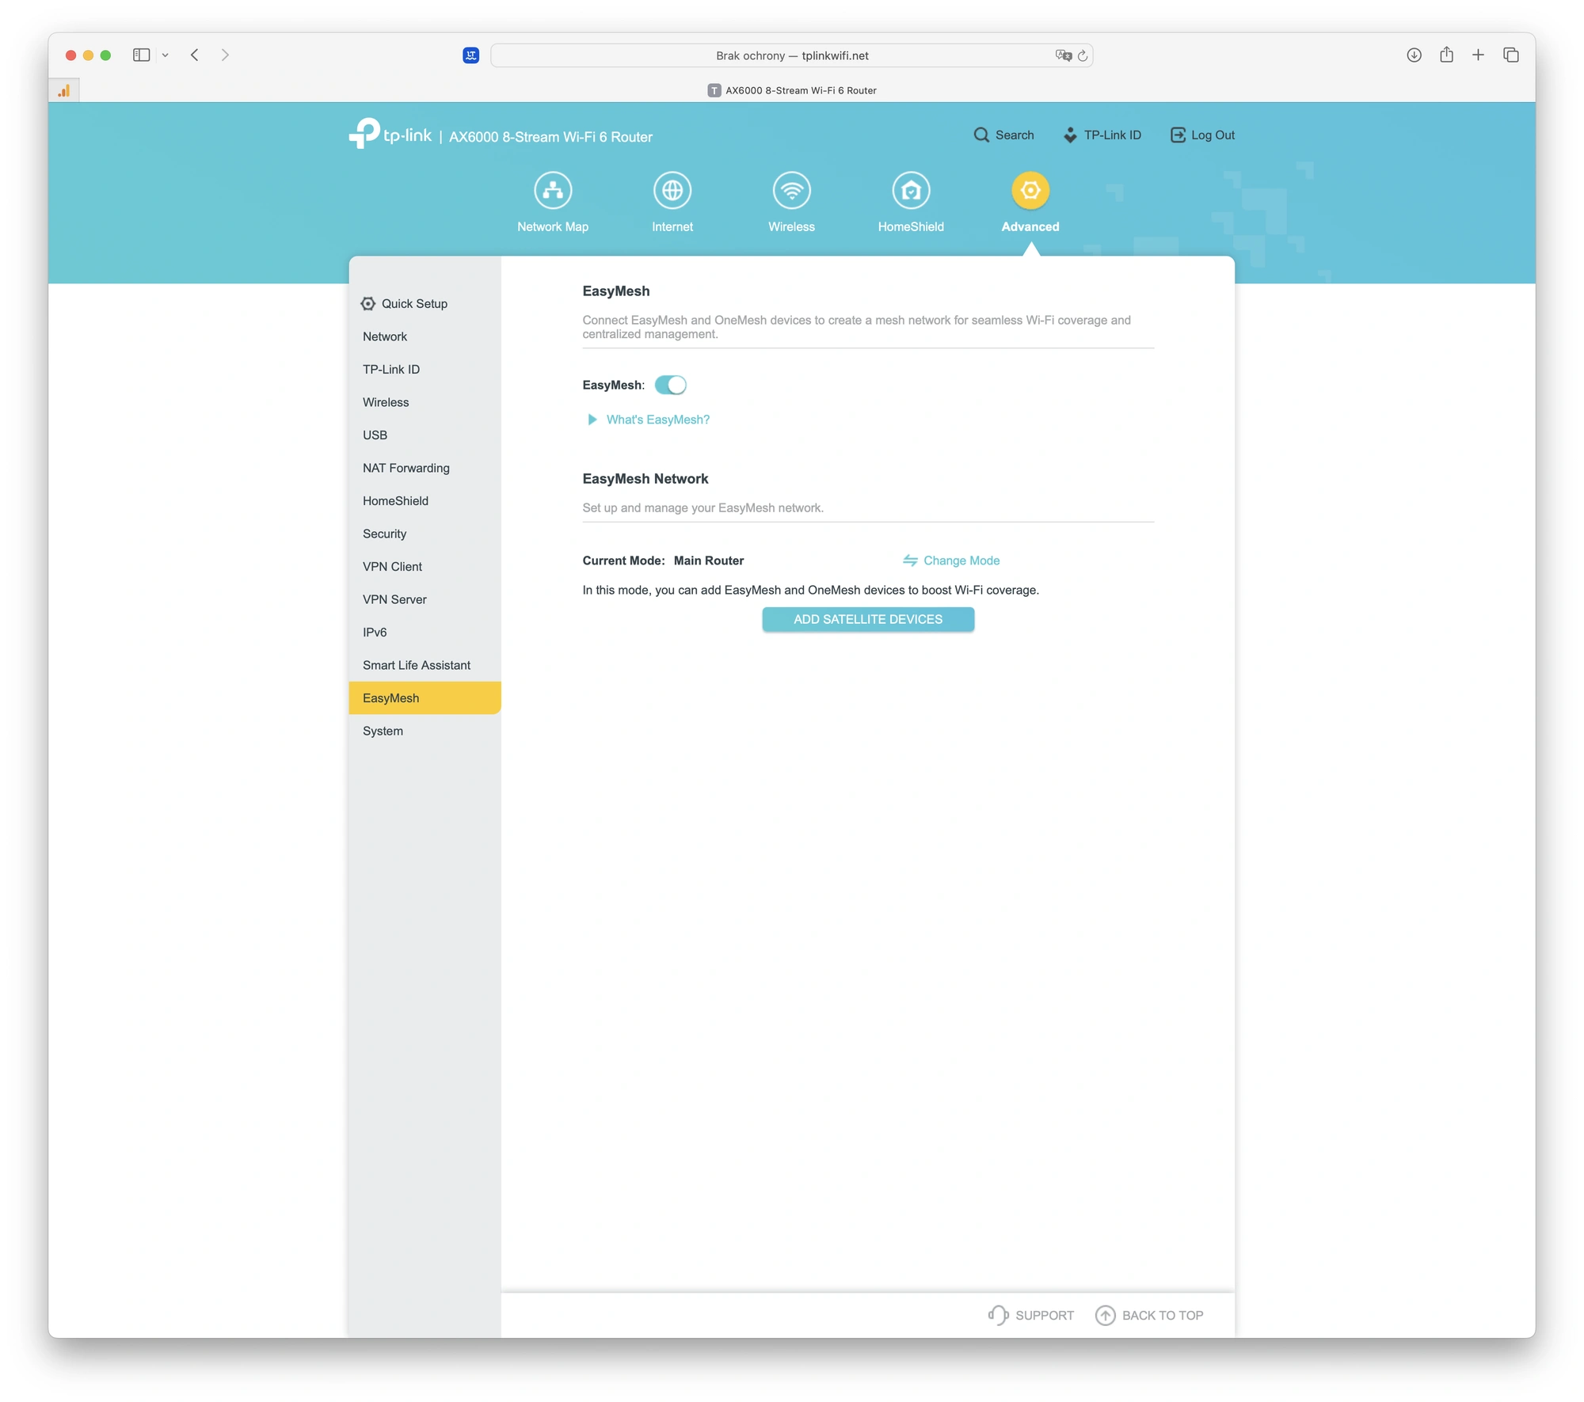Click the pinned tab with orange bars icon

tap(64, 90)
